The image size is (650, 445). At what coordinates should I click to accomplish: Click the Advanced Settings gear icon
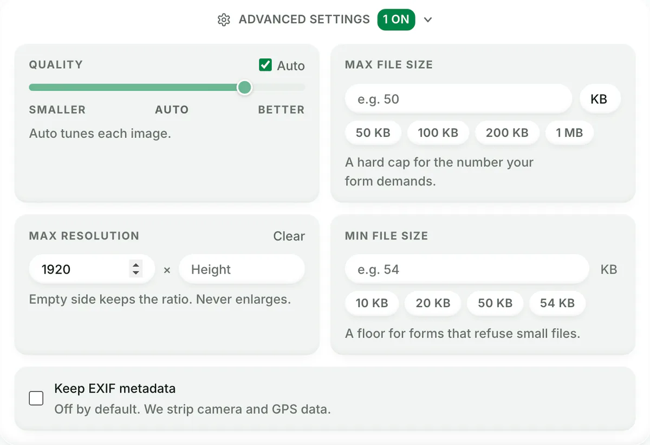tap(224, 20)
